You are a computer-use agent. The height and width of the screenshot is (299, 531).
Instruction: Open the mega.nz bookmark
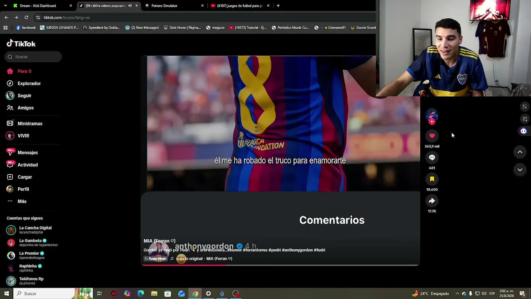(x=215, y=28)
